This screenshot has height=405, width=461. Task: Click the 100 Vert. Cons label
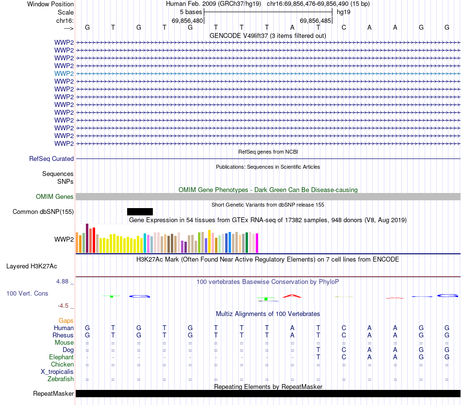(27, 293)
